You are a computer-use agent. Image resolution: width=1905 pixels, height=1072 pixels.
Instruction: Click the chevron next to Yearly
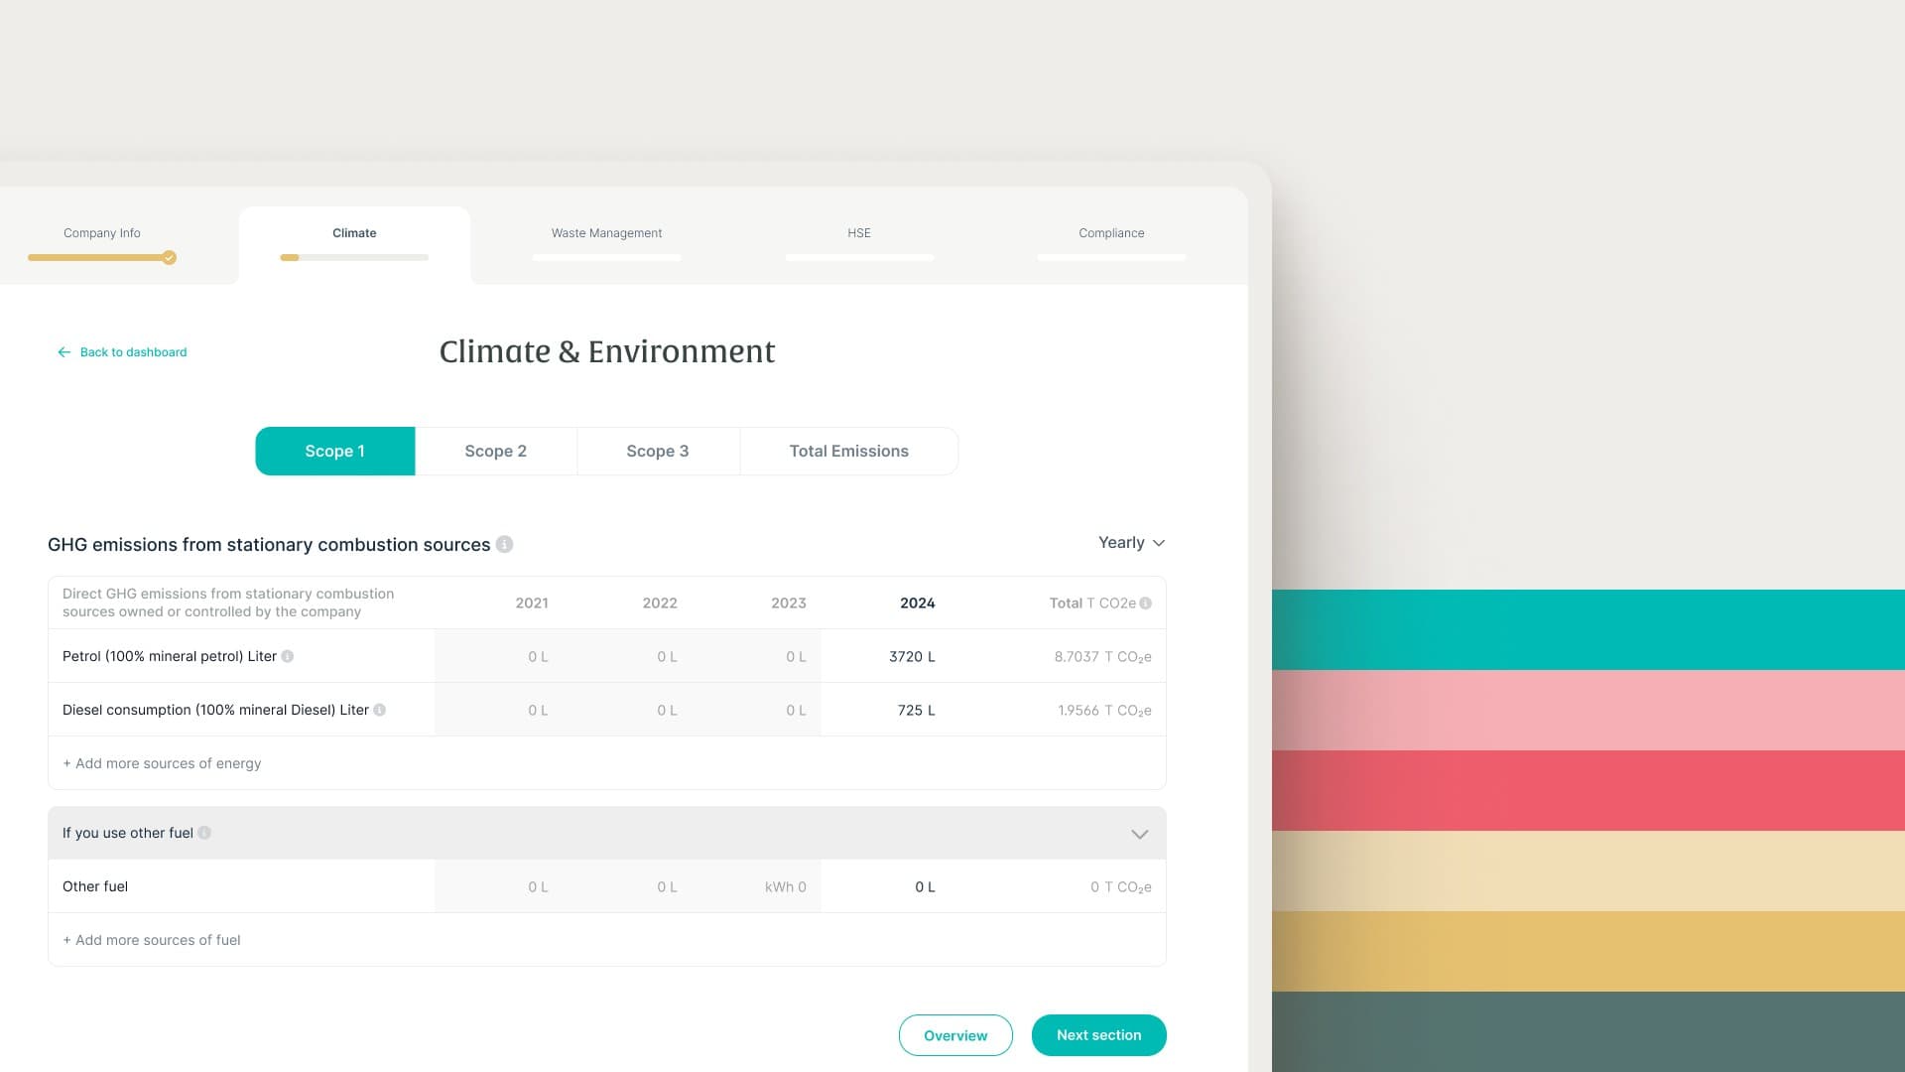coord(1159,543)
